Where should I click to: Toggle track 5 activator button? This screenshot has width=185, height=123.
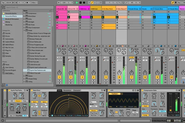tap(106, 77)
